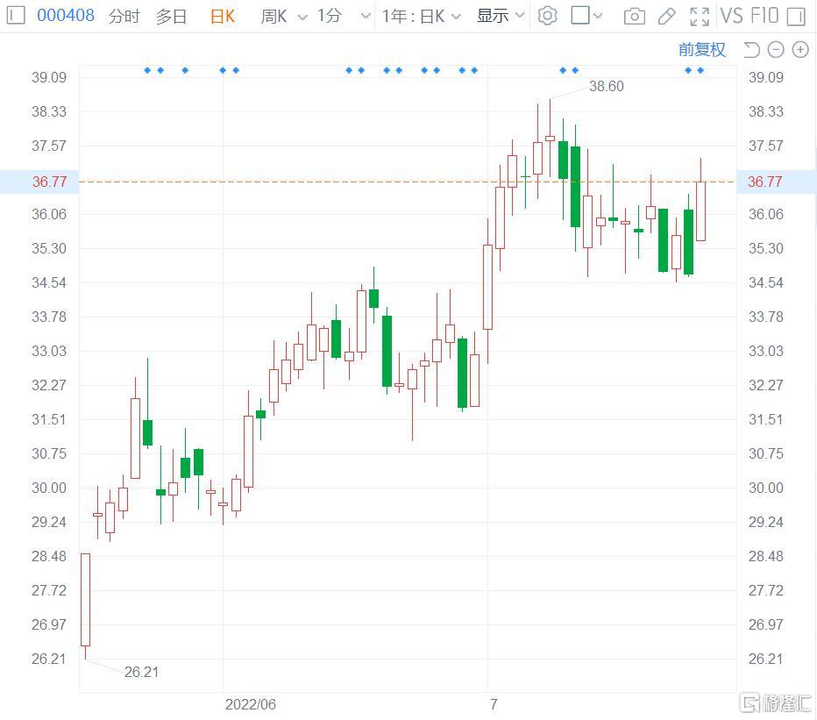Expand the dropdown arrow beside 周K

[x=302, y=18]
